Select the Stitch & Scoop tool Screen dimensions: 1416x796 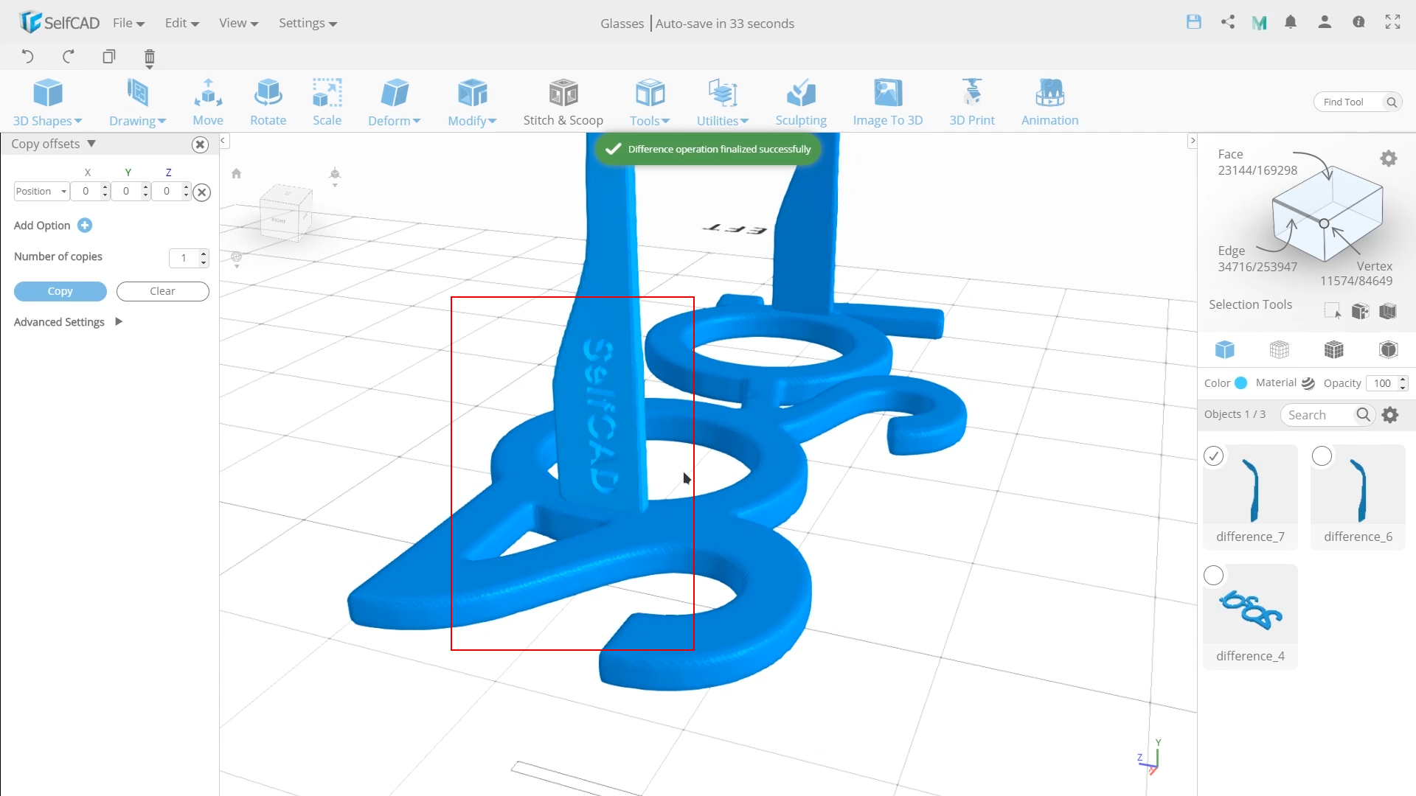[563, 102]
